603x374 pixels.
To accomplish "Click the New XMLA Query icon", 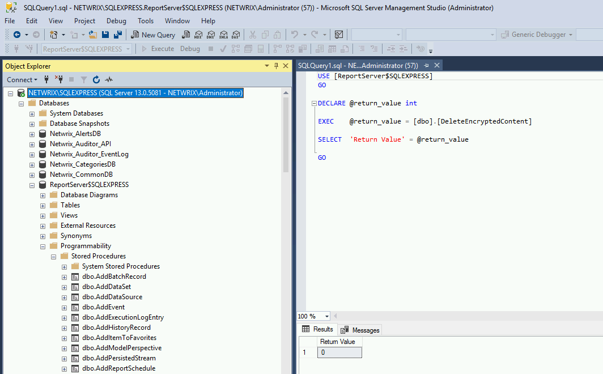I will tap(224, 35).
